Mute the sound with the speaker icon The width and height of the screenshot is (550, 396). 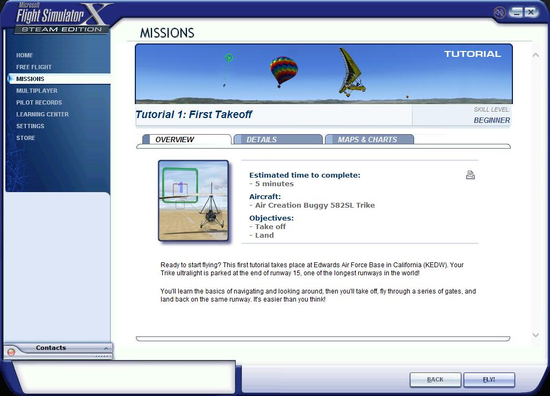(499, 13)
